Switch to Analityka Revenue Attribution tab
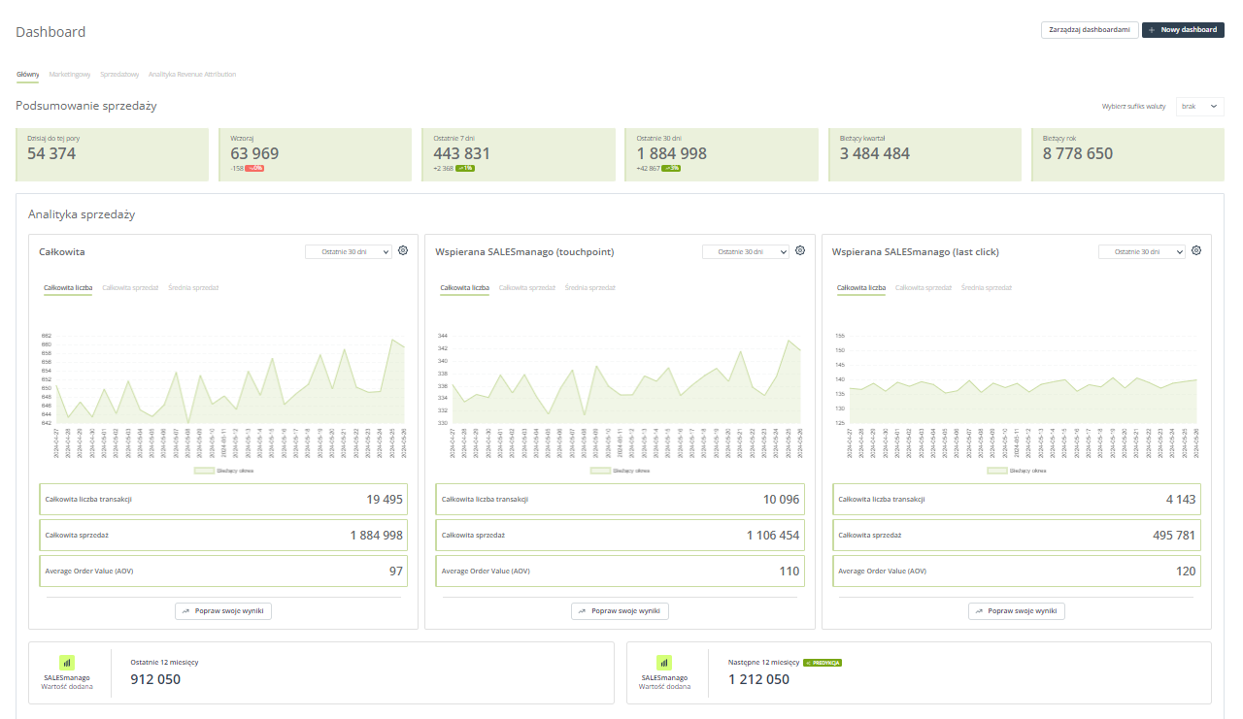This screenshot has width=1243, height=719. click(x=192, y=74)
